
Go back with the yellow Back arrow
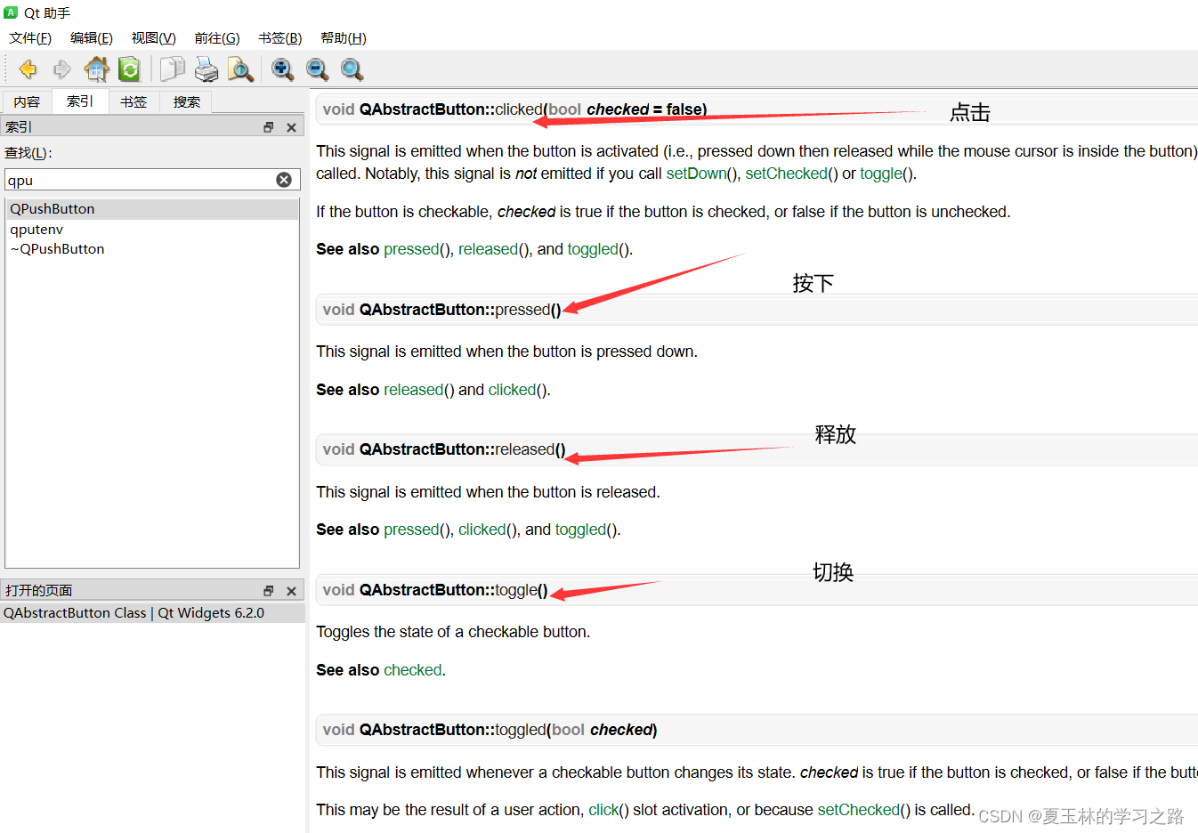click(x=28, y=69)
